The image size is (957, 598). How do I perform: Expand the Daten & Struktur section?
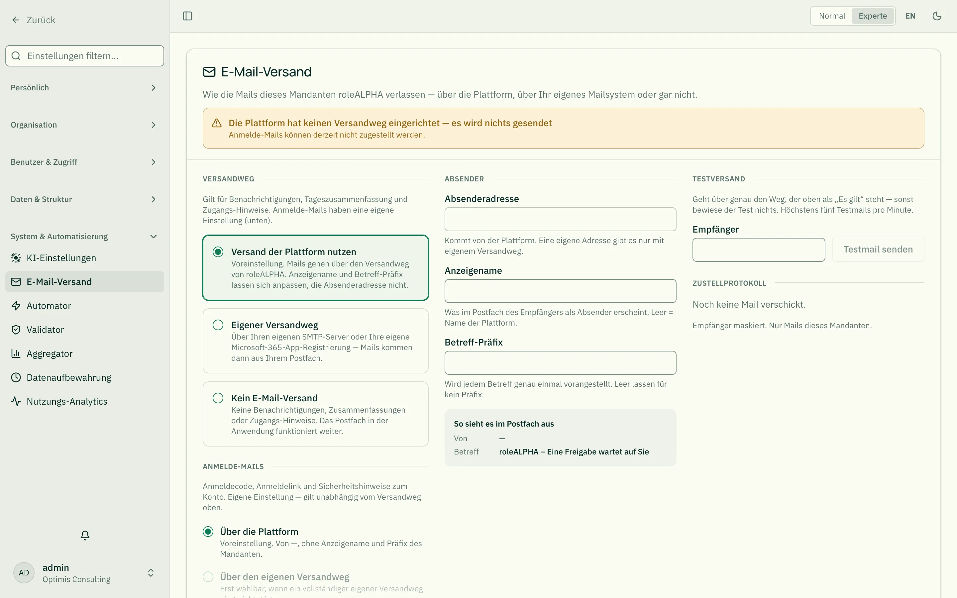pyautogui.click(x=85, y=199)
